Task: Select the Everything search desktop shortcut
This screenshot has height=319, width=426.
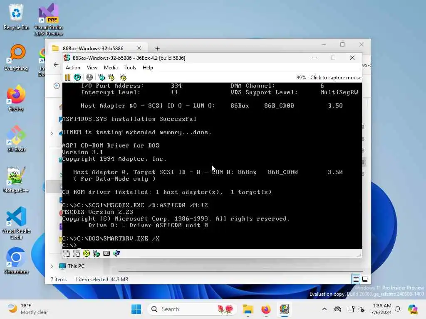Action: pyautogui.click(x=16, y=57)
